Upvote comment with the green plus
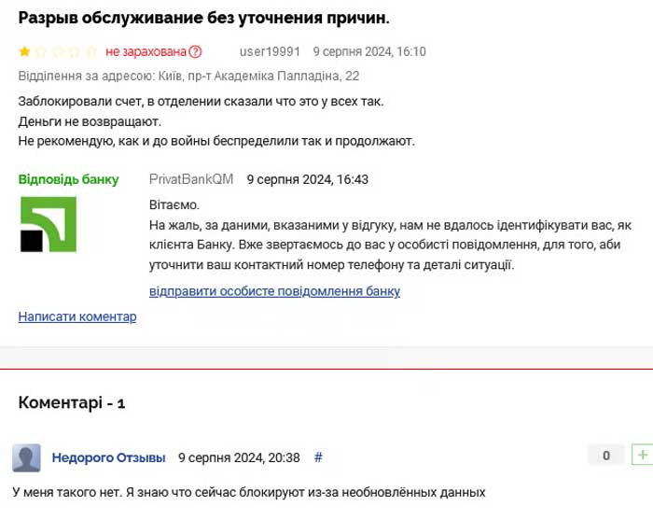The height and width of the screenshot is (520, 653). pos(642,455)
